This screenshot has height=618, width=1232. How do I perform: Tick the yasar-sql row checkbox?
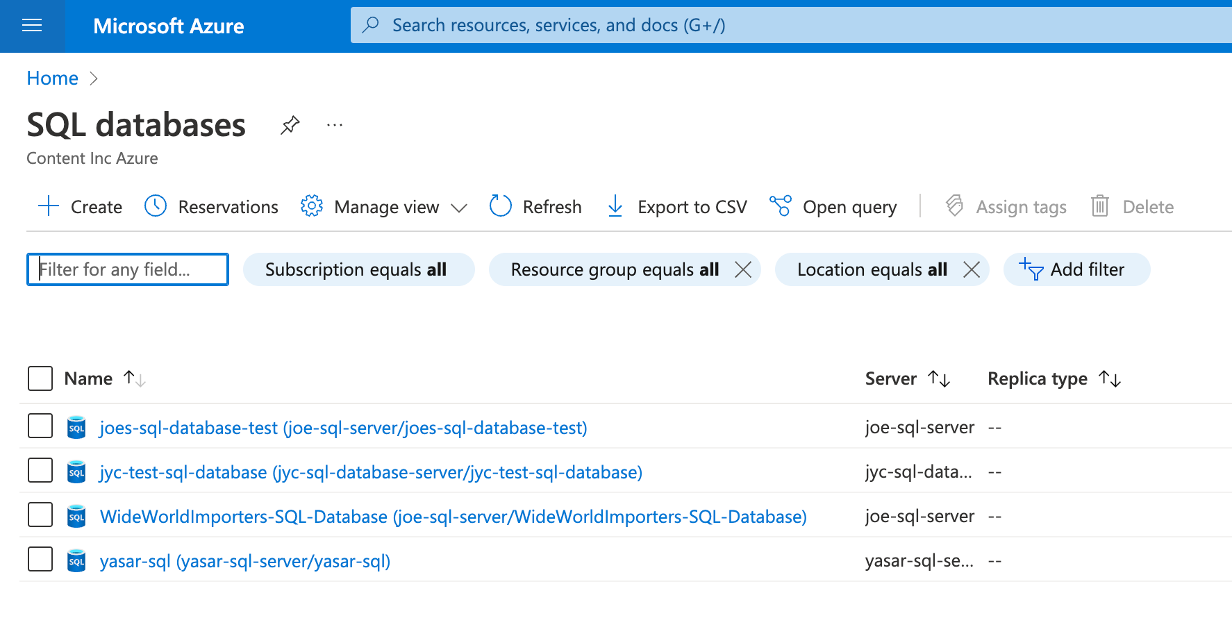tap(40, 559)
